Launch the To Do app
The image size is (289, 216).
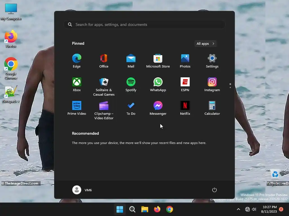[x=131, y=108]
